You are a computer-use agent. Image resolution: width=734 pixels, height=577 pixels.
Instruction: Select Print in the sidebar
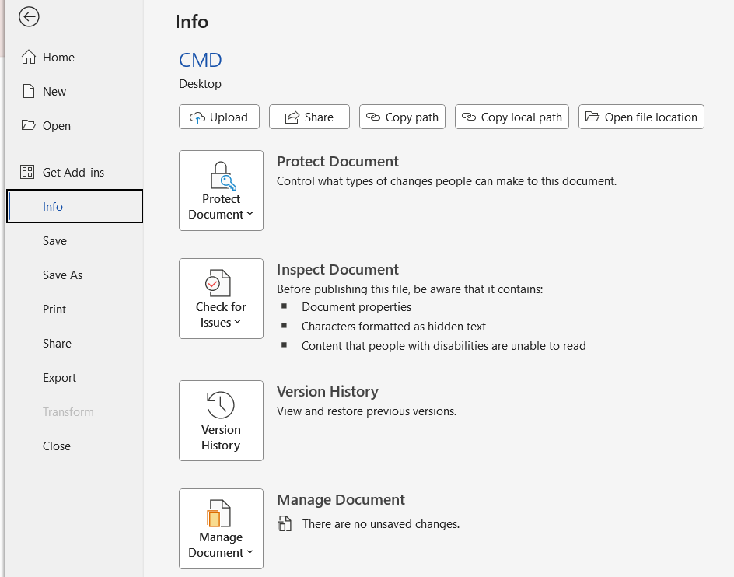click(x=54, y=309)
